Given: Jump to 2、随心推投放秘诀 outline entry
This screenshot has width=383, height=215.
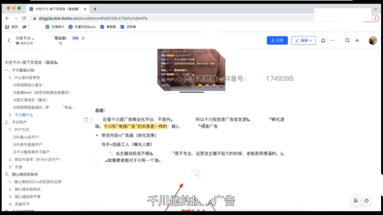Looking at the screenshot, I should [25, 189].
